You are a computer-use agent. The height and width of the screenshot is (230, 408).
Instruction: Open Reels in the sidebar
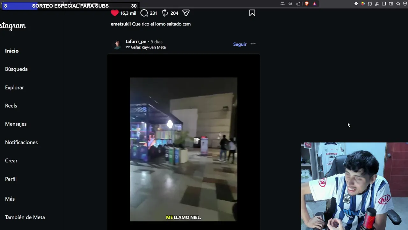tap(11, 106)
